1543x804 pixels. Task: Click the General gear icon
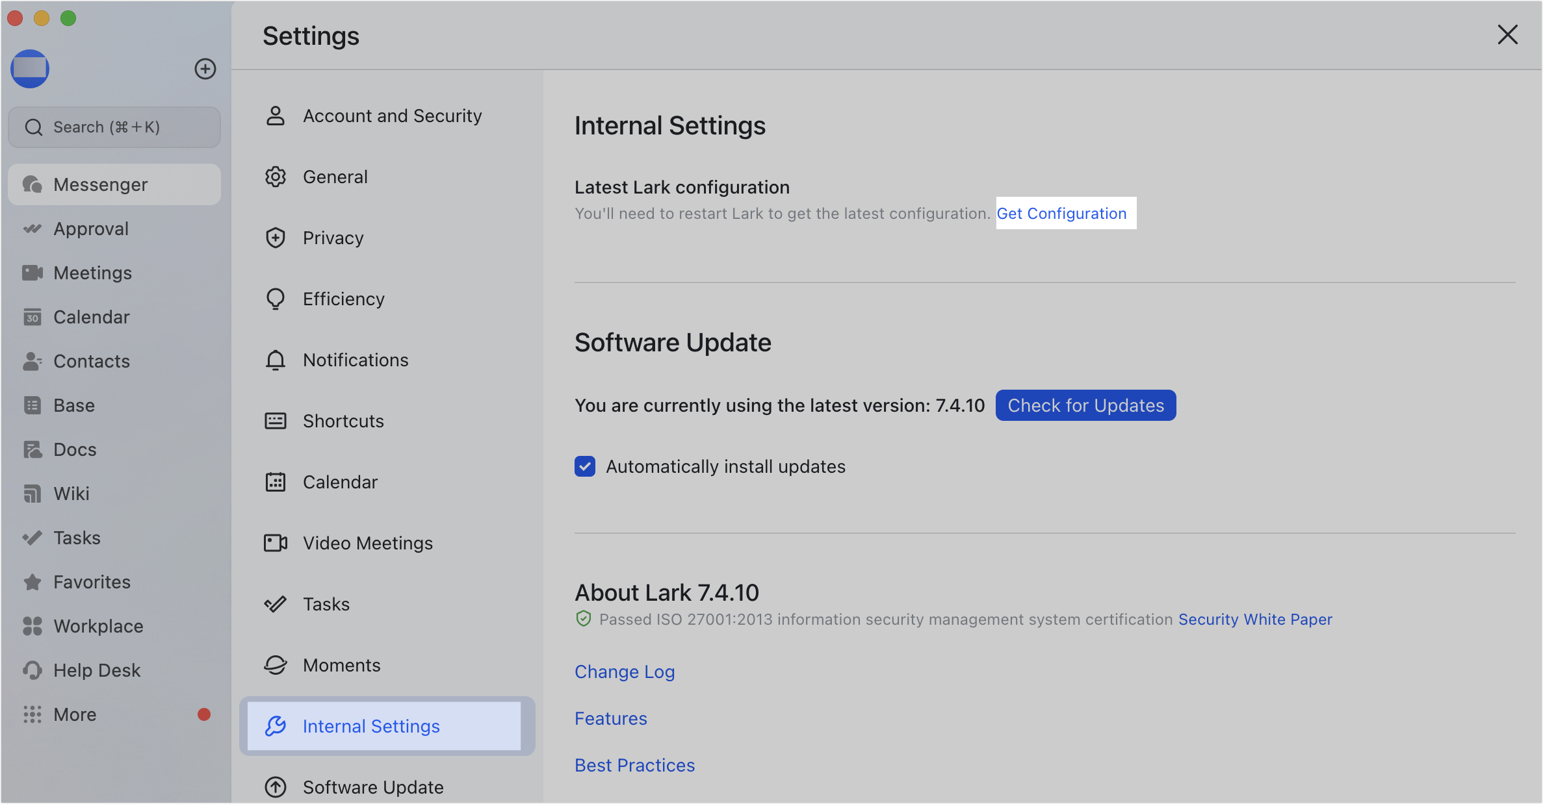[x=276, y=177]
